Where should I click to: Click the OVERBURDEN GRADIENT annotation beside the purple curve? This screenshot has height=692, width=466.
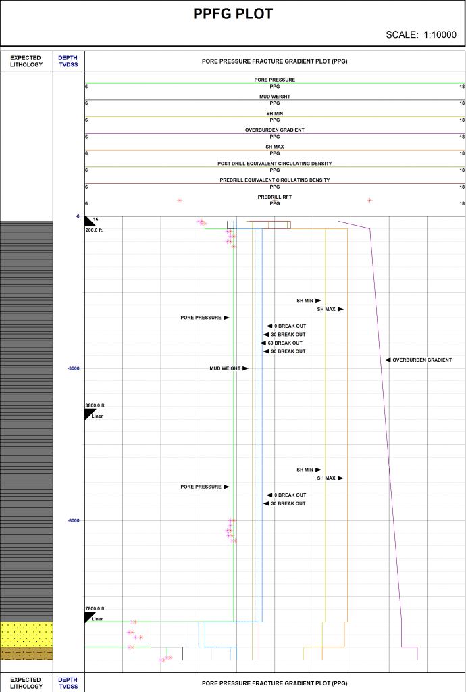[422, 360]
